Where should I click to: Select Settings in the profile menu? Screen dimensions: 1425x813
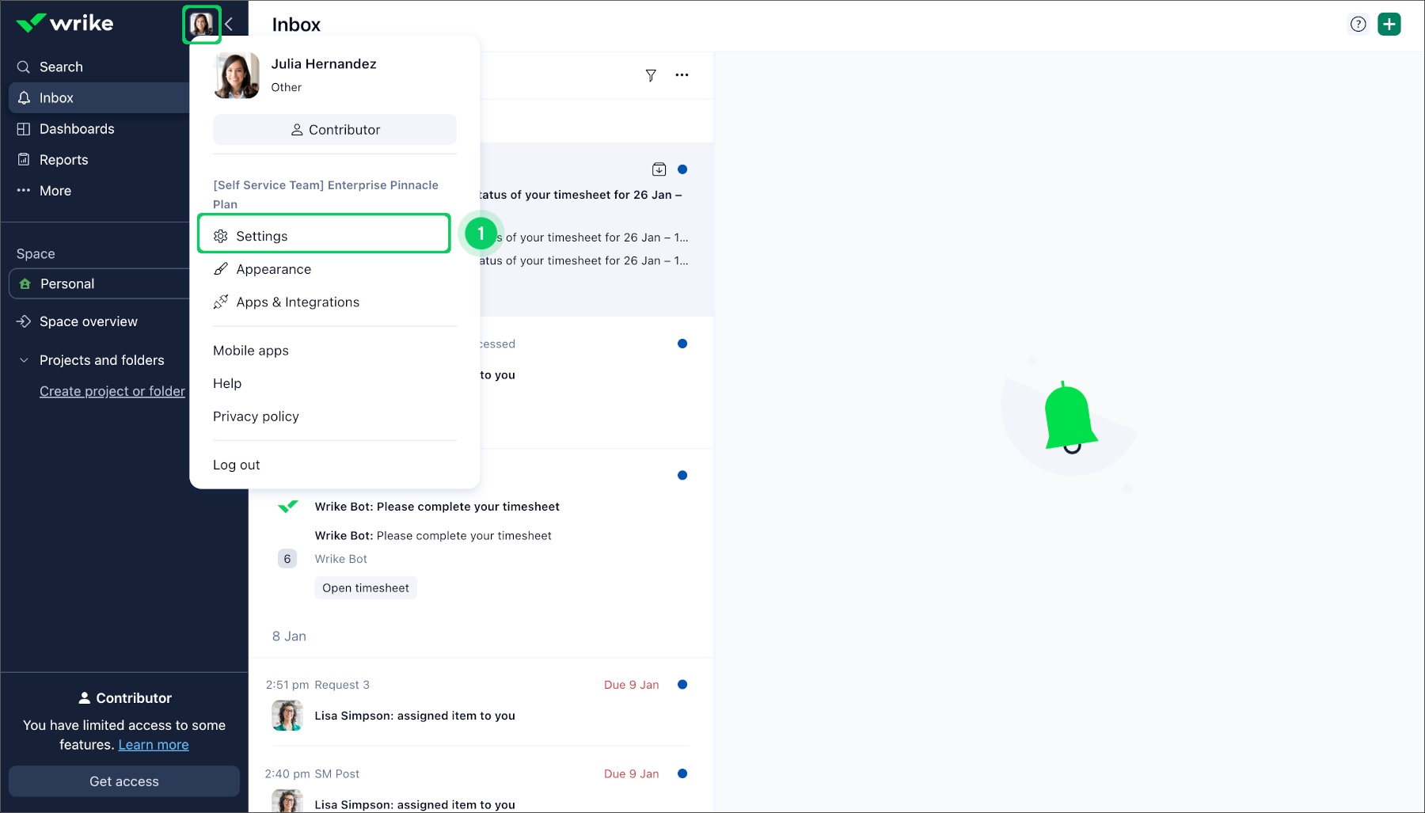click(262, 236)
